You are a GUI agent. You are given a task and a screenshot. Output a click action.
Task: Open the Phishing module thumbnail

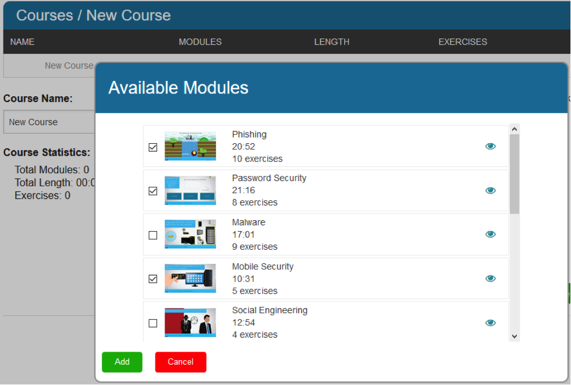190,147
